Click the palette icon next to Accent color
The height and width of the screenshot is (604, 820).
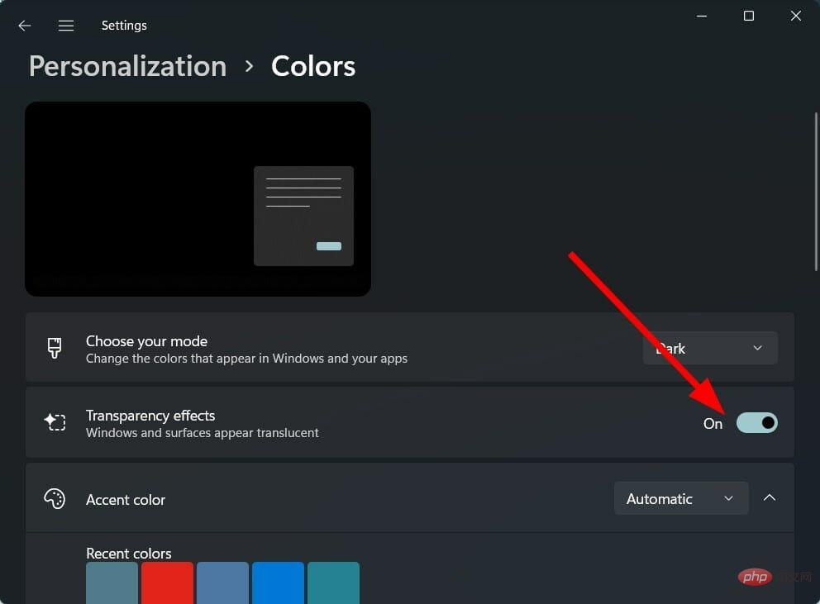[55, 498]
